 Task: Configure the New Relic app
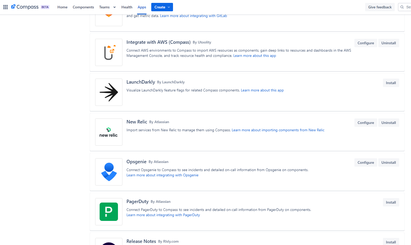click(x=366, y=123)
